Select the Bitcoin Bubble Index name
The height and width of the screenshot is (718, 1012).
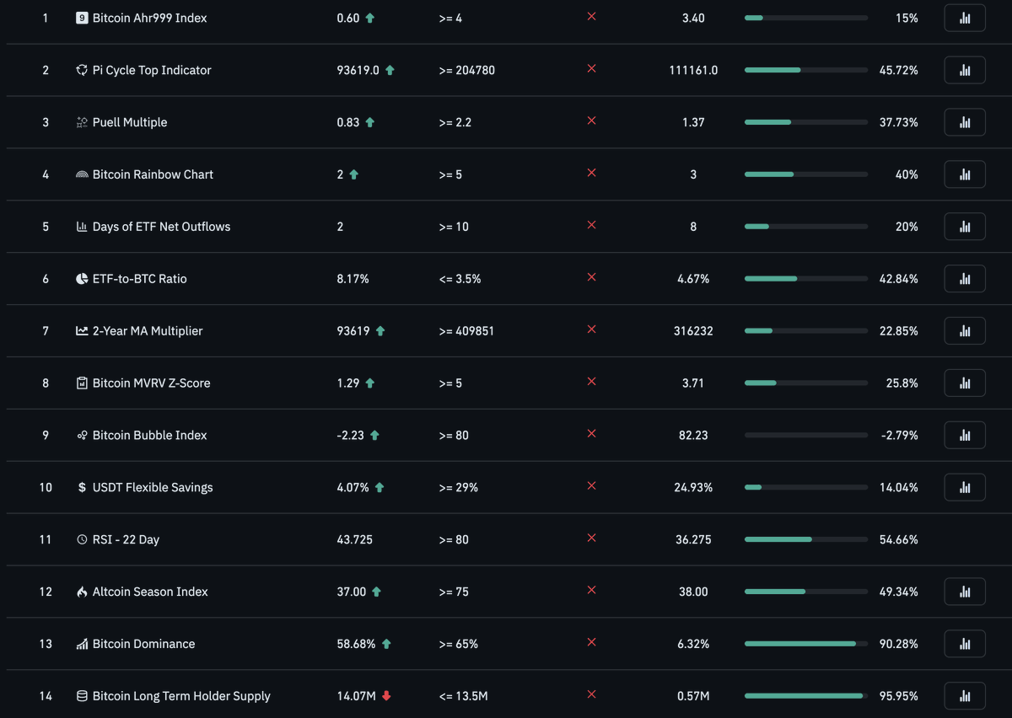pyautogui.click(x=149, y=436)
